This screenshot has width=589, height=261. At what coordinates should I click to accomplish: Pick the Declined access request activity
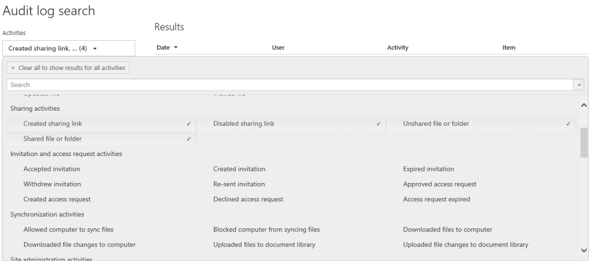[248, 199]
